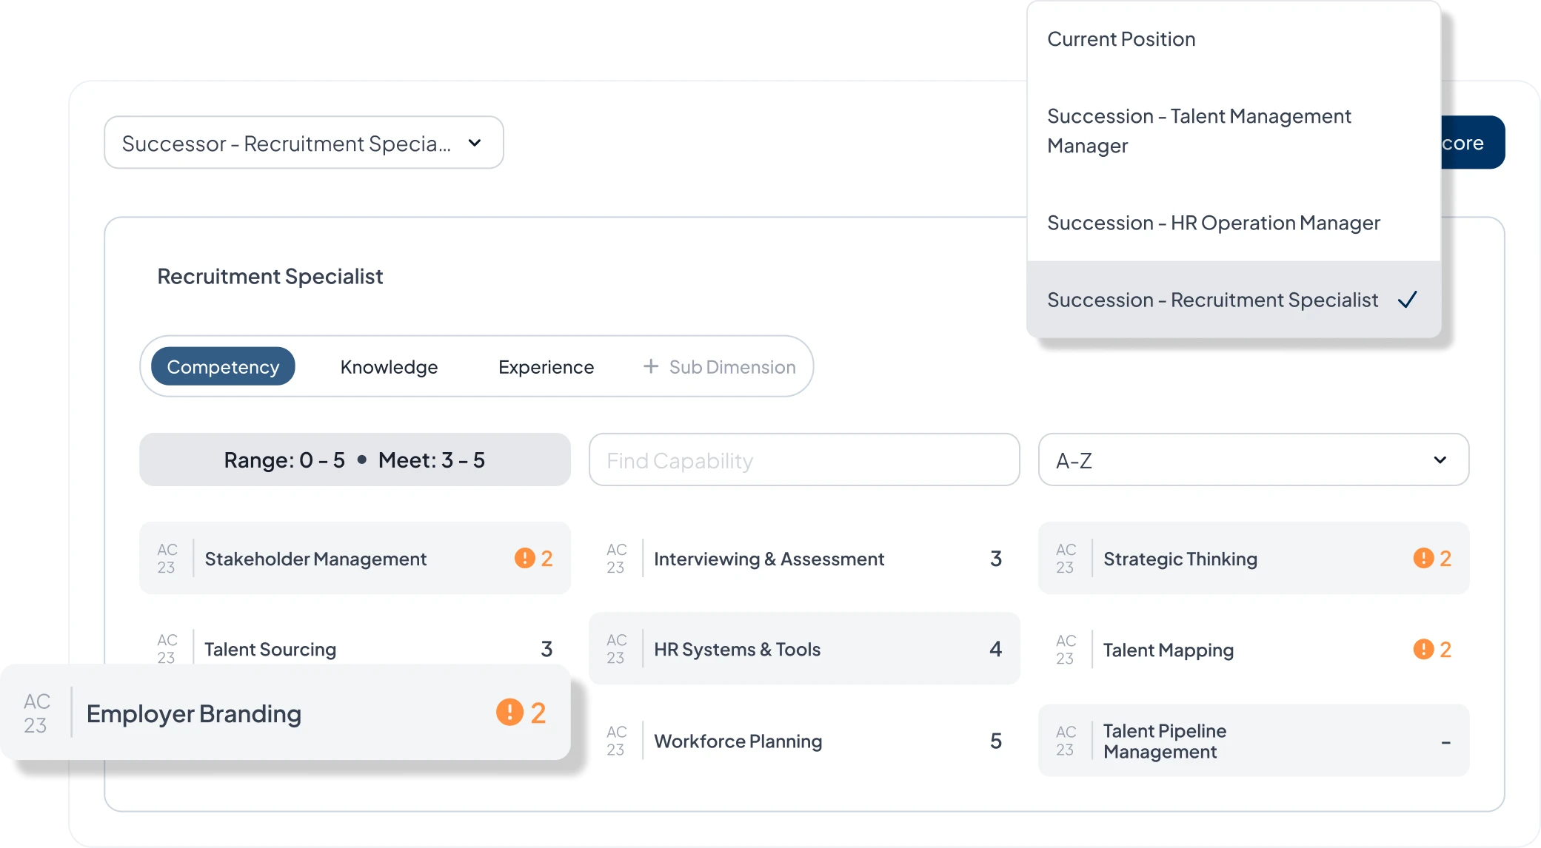This screenshot has height=848, width=1541.
Task: Switch to the Knowledge tab
Action: point(389,367)
